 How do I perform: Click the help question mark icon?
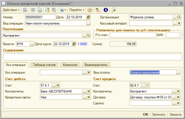pos(90,10)
